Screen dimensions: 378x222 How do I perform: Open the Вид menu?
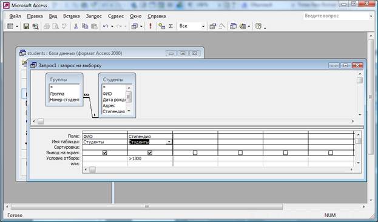pos(53,16)
